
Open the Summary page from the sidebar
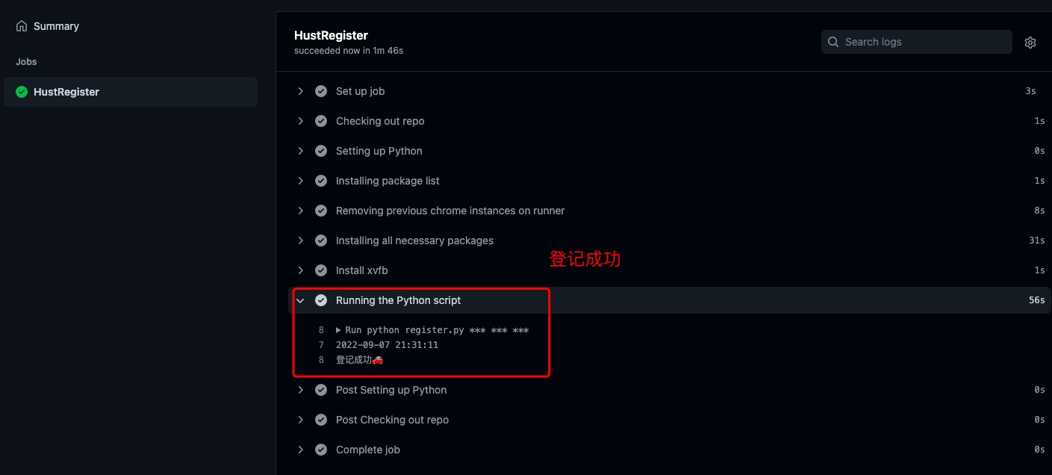pos(55,25)
